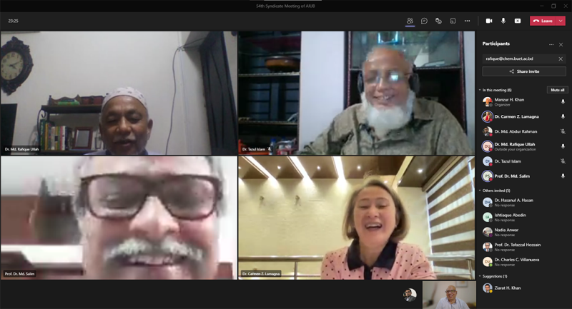
Task: Click the share content tray icon
Action: pyautogui.click(x=518, y=21)
